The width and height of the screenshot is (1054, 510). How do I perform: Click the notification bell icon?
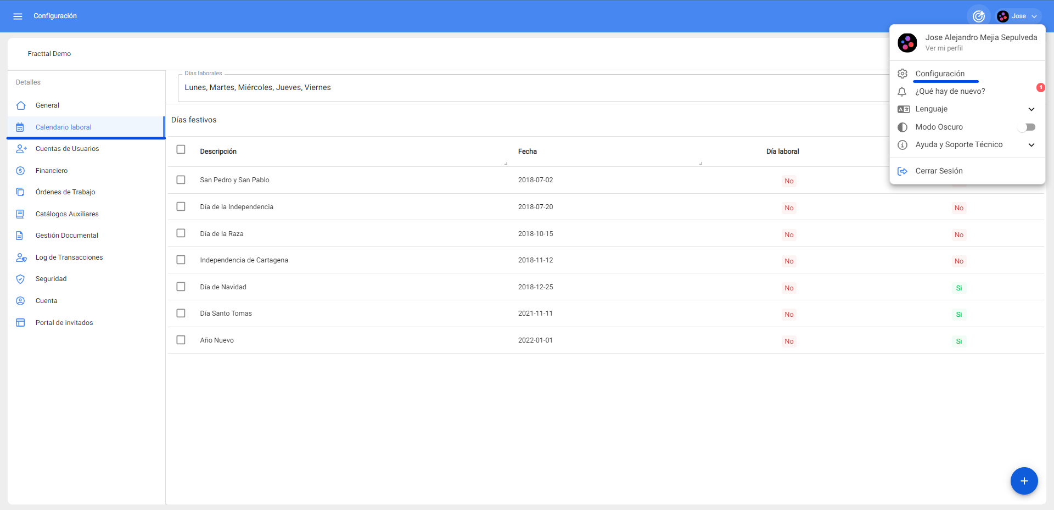click(902, 92)
